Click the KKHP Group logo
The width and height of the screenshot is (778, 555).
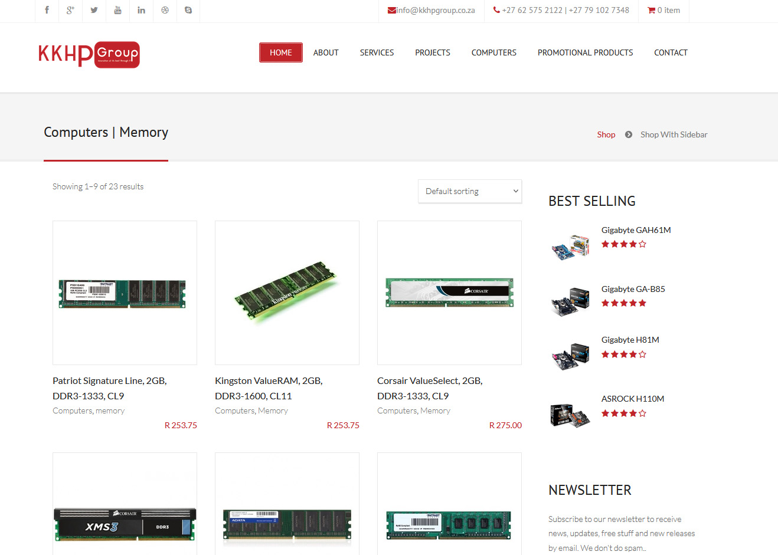89,54
